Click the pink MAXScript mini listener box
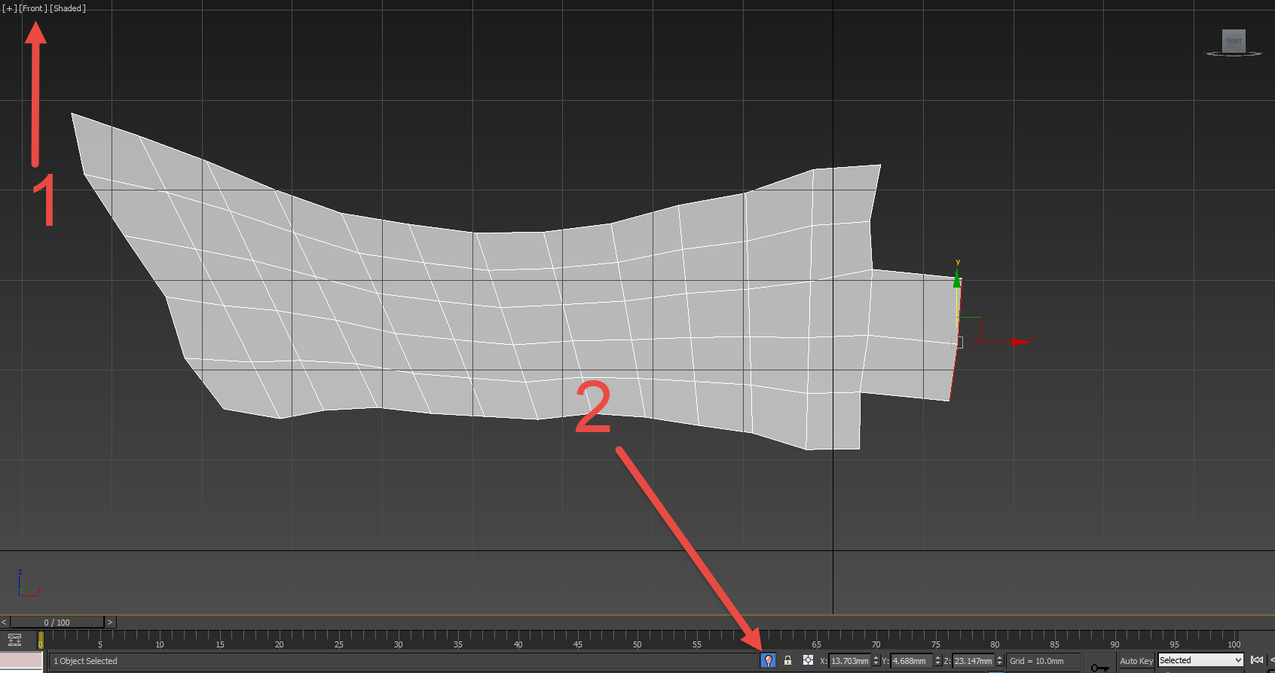Viewport: 1275px width, 673px height. (x=21, y=660)
